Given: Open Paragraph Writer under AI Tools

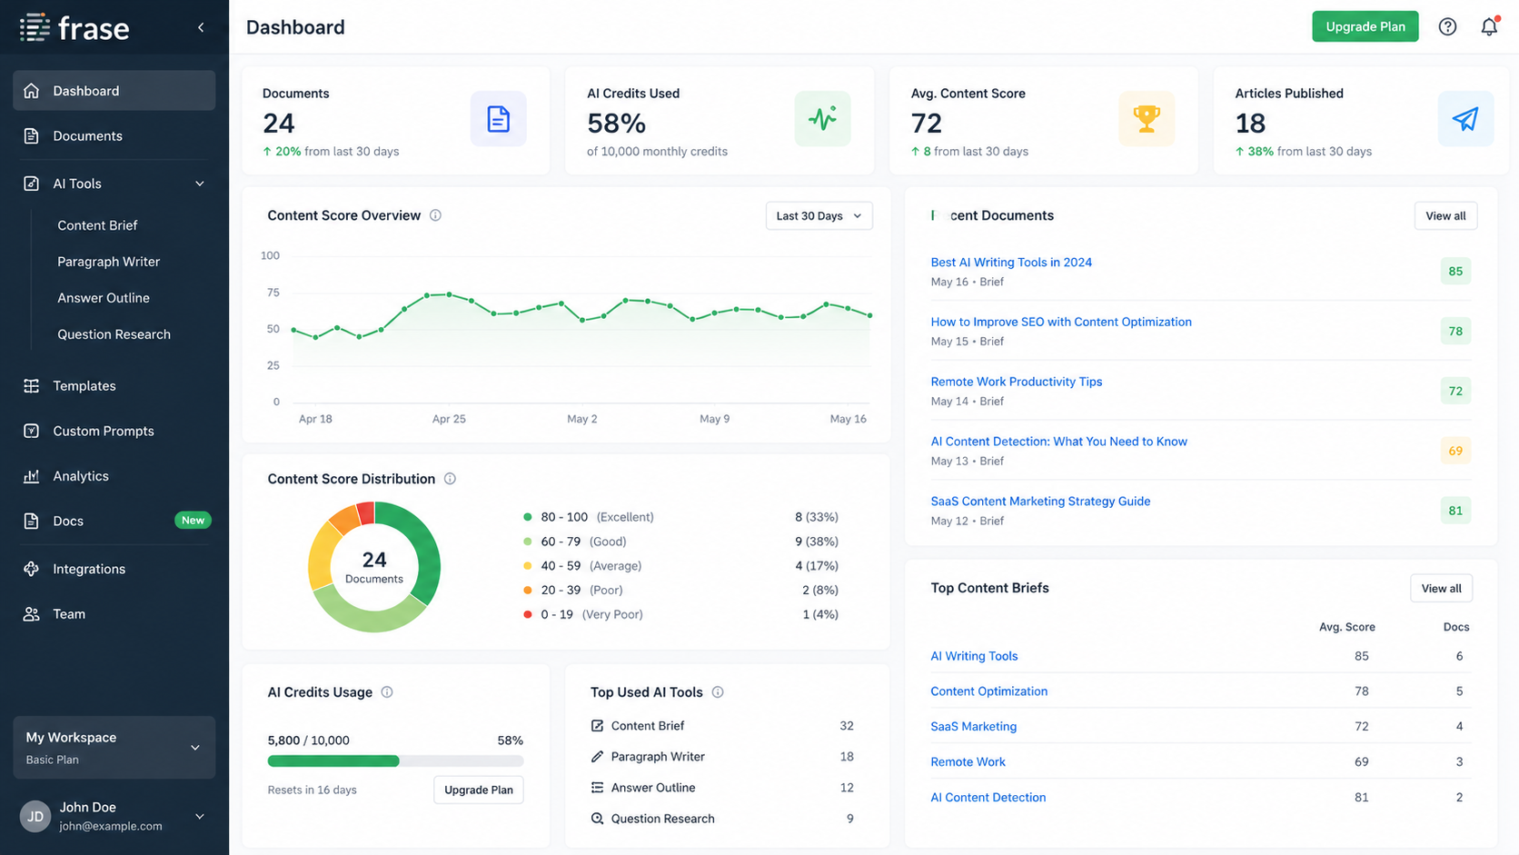Looking at the screenshot, I should (x=108, y=262).
